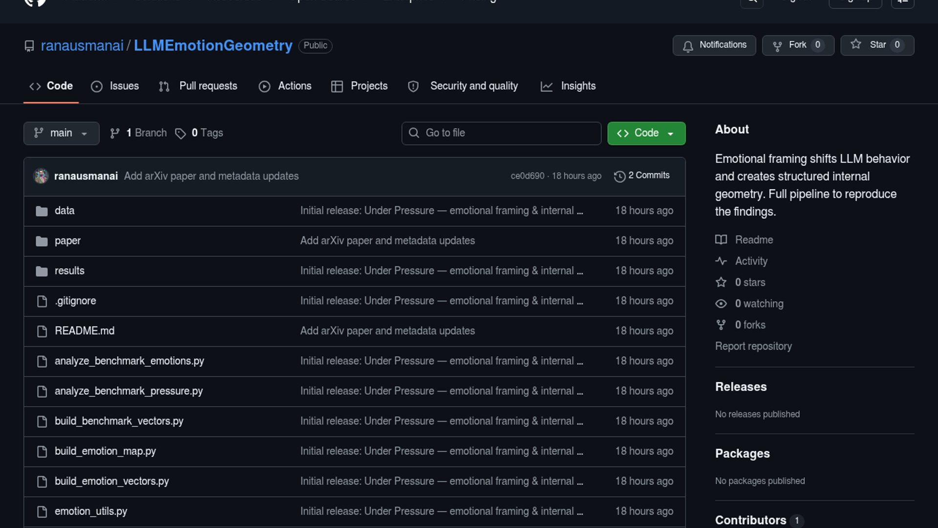Screen dimensions: 938x528
Task: Open the Readme link in About
Action: (754, 240)
